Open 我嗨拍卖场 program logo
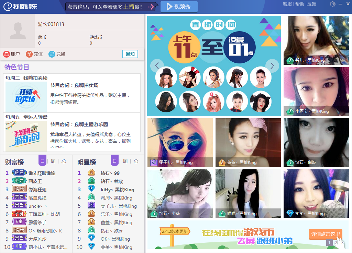This screenshot has height=253, width=352. (x=26, y=96)
